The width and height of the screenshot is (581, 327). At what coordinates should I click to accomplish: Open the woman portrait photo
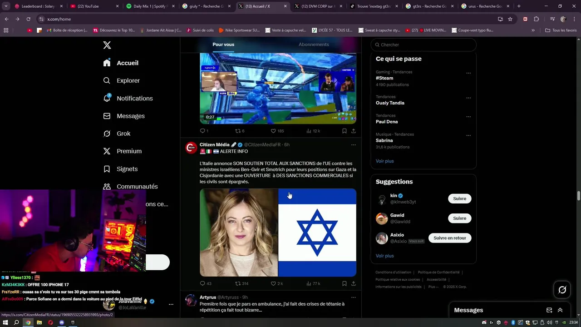tap(239, 233)
